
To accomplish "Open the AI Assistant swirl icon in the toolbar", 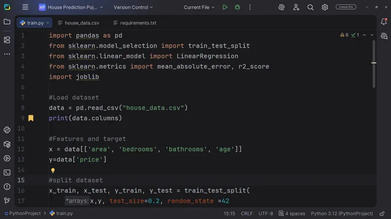I will tap(282, 7).
